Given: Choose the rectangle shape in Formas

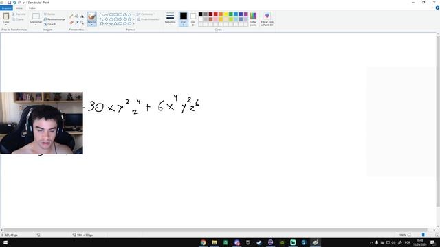Looking at the screenshot, I should click(x=115, y=14).
